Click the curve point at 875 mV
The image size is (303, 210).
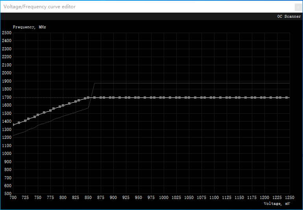101,98
